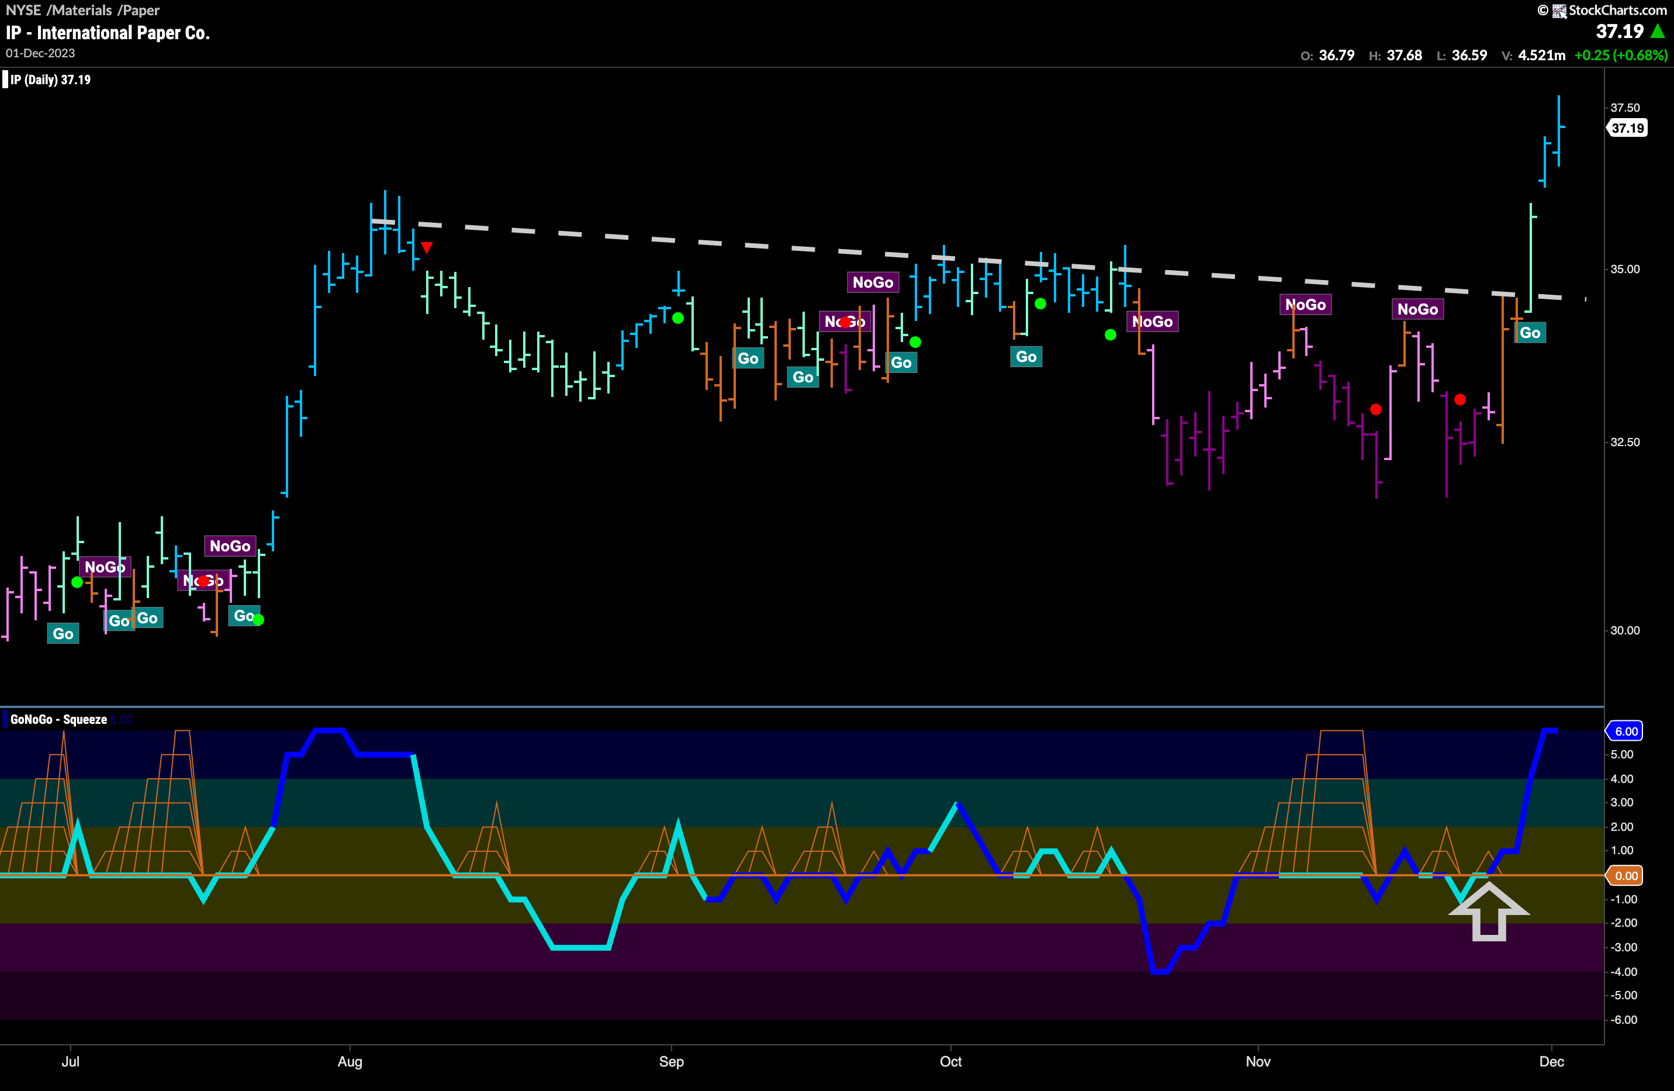1674x1091 pixels.
Task: Click the NoGo label in mid November
Action: (x=1418, y=309)
